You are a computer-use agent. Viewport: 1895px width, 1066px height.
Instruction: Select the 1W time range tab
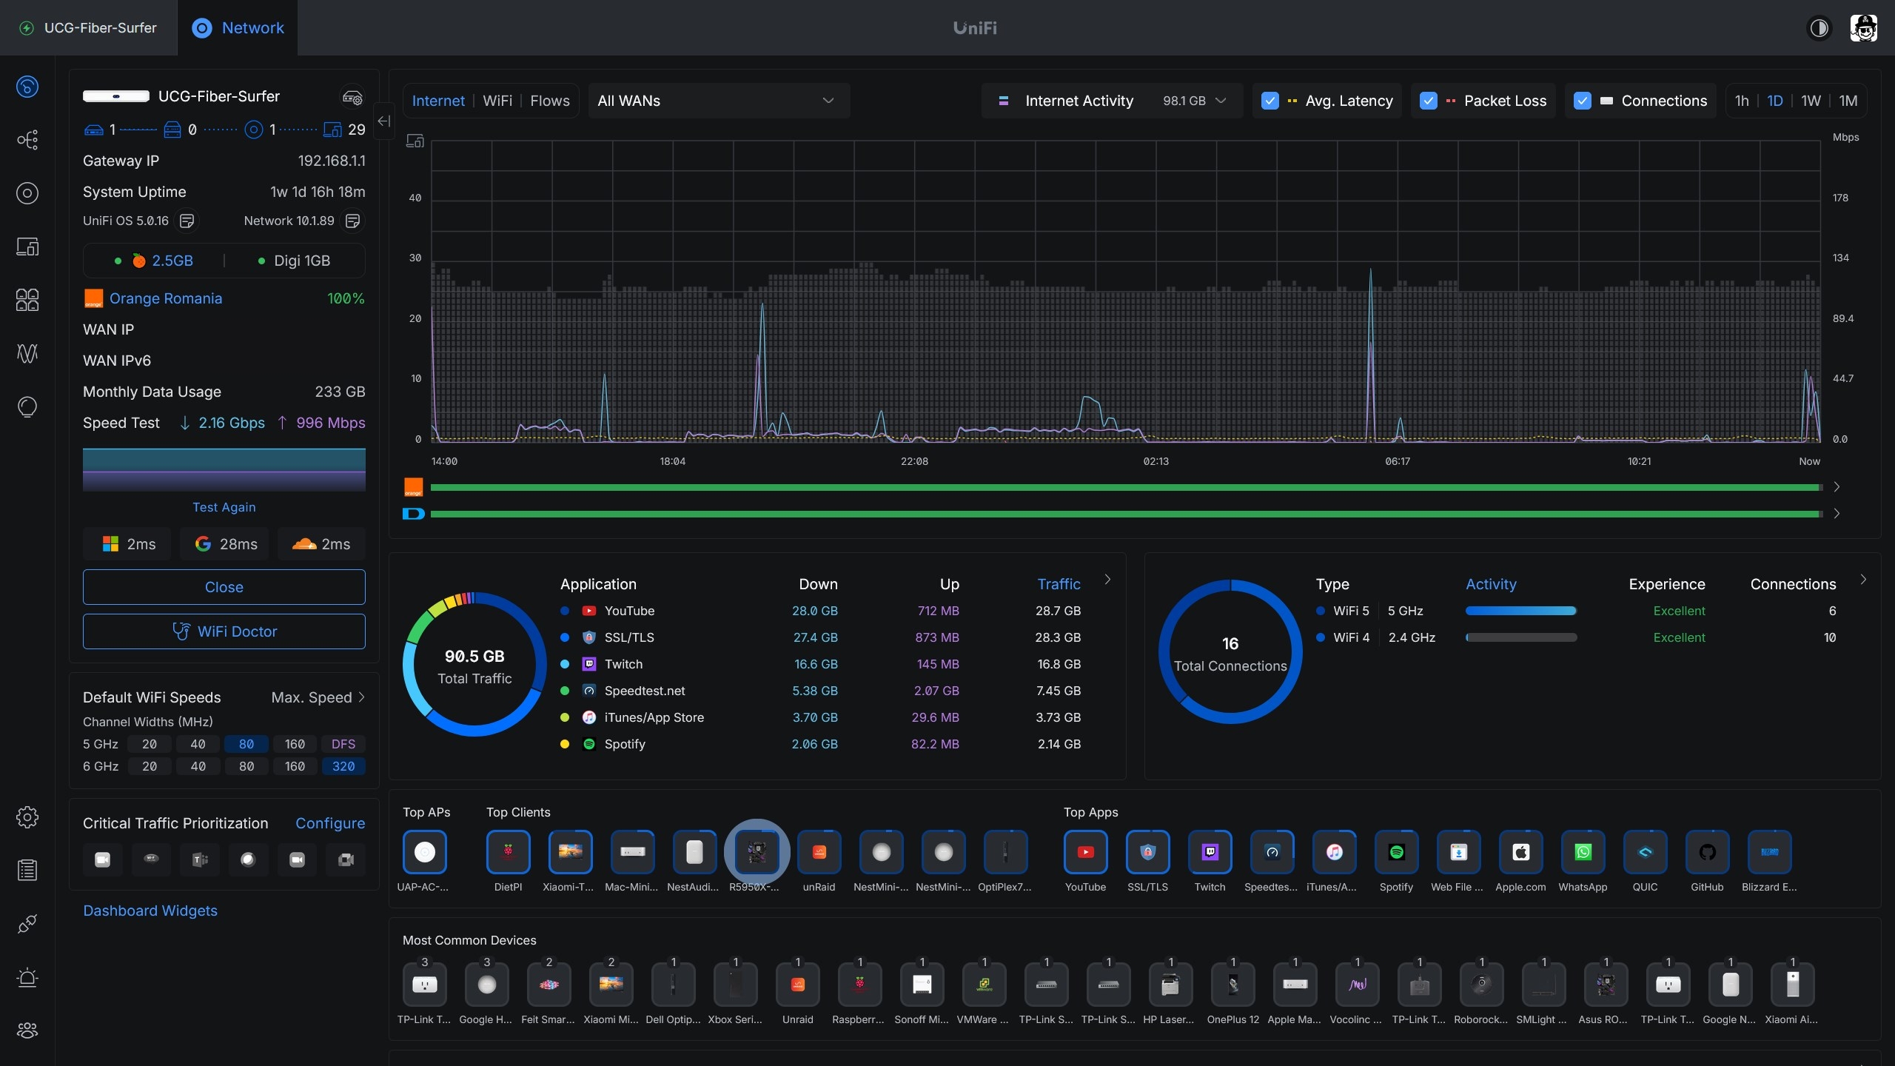point(1811,101)
